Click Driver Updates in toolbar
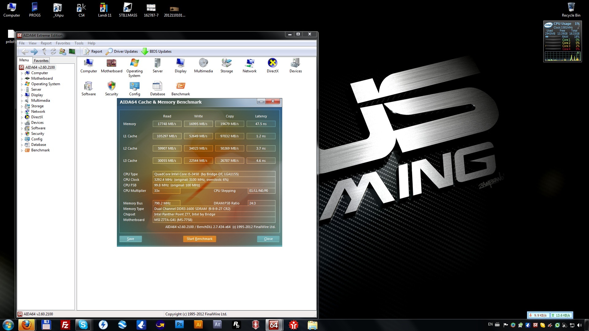The height and width of the screenshot is (331, 589). coord(121,51)
